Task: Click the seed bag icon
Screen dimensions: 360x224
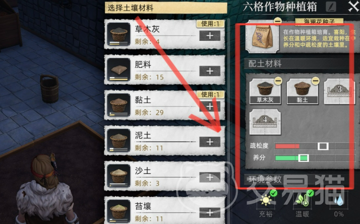Action: (x=262, y=36)
